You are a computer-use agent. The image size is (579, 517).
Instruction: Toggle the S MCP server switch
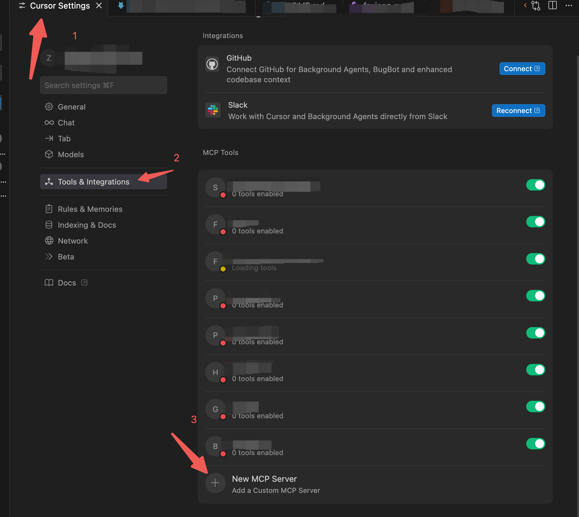(535, 185)
